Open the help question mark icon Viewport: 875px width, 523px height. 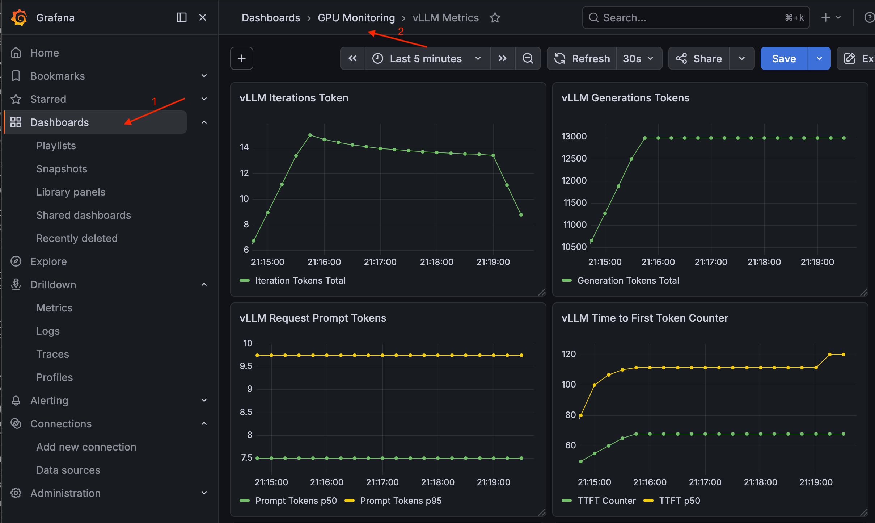[x=869, y=17]
